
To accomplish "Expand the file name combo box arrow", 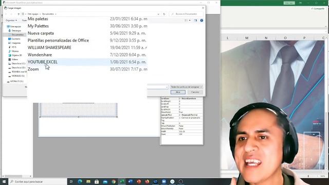I will point(167,87).
